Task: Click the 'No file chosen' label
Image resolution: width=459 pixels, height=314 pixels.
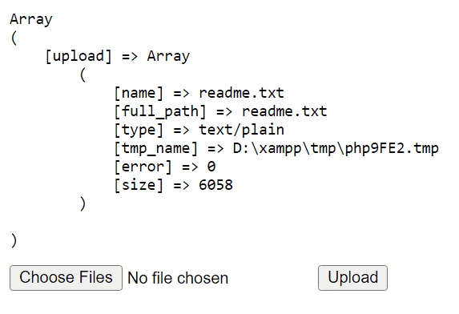Action: (x=178, y=278)
